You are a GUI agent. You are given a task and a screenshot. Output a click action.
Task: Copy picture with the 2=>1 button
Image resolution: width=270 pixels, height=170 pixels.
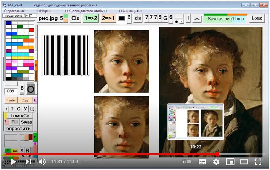[x=108, y=18]
